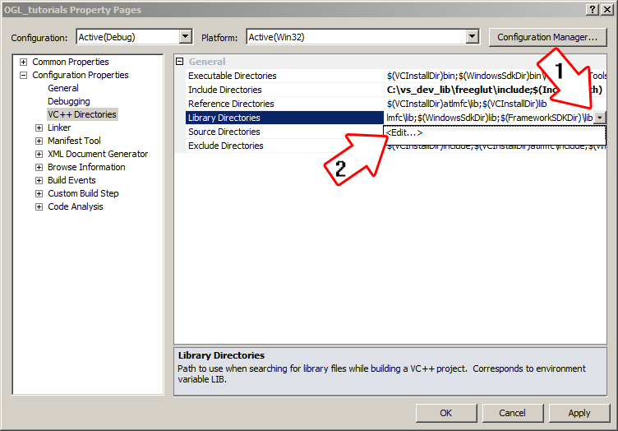618x431 pixels.
Task: Click the Configuration Manager button
Action: point(547,37)
